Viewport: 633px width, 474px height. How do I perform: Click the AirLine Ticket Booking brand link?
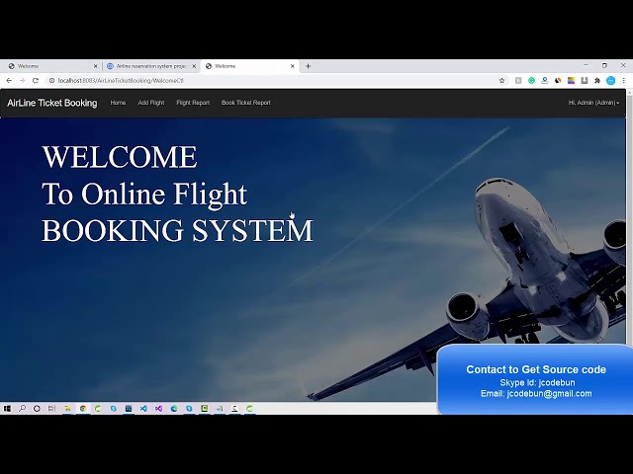[x=52, y=103]
